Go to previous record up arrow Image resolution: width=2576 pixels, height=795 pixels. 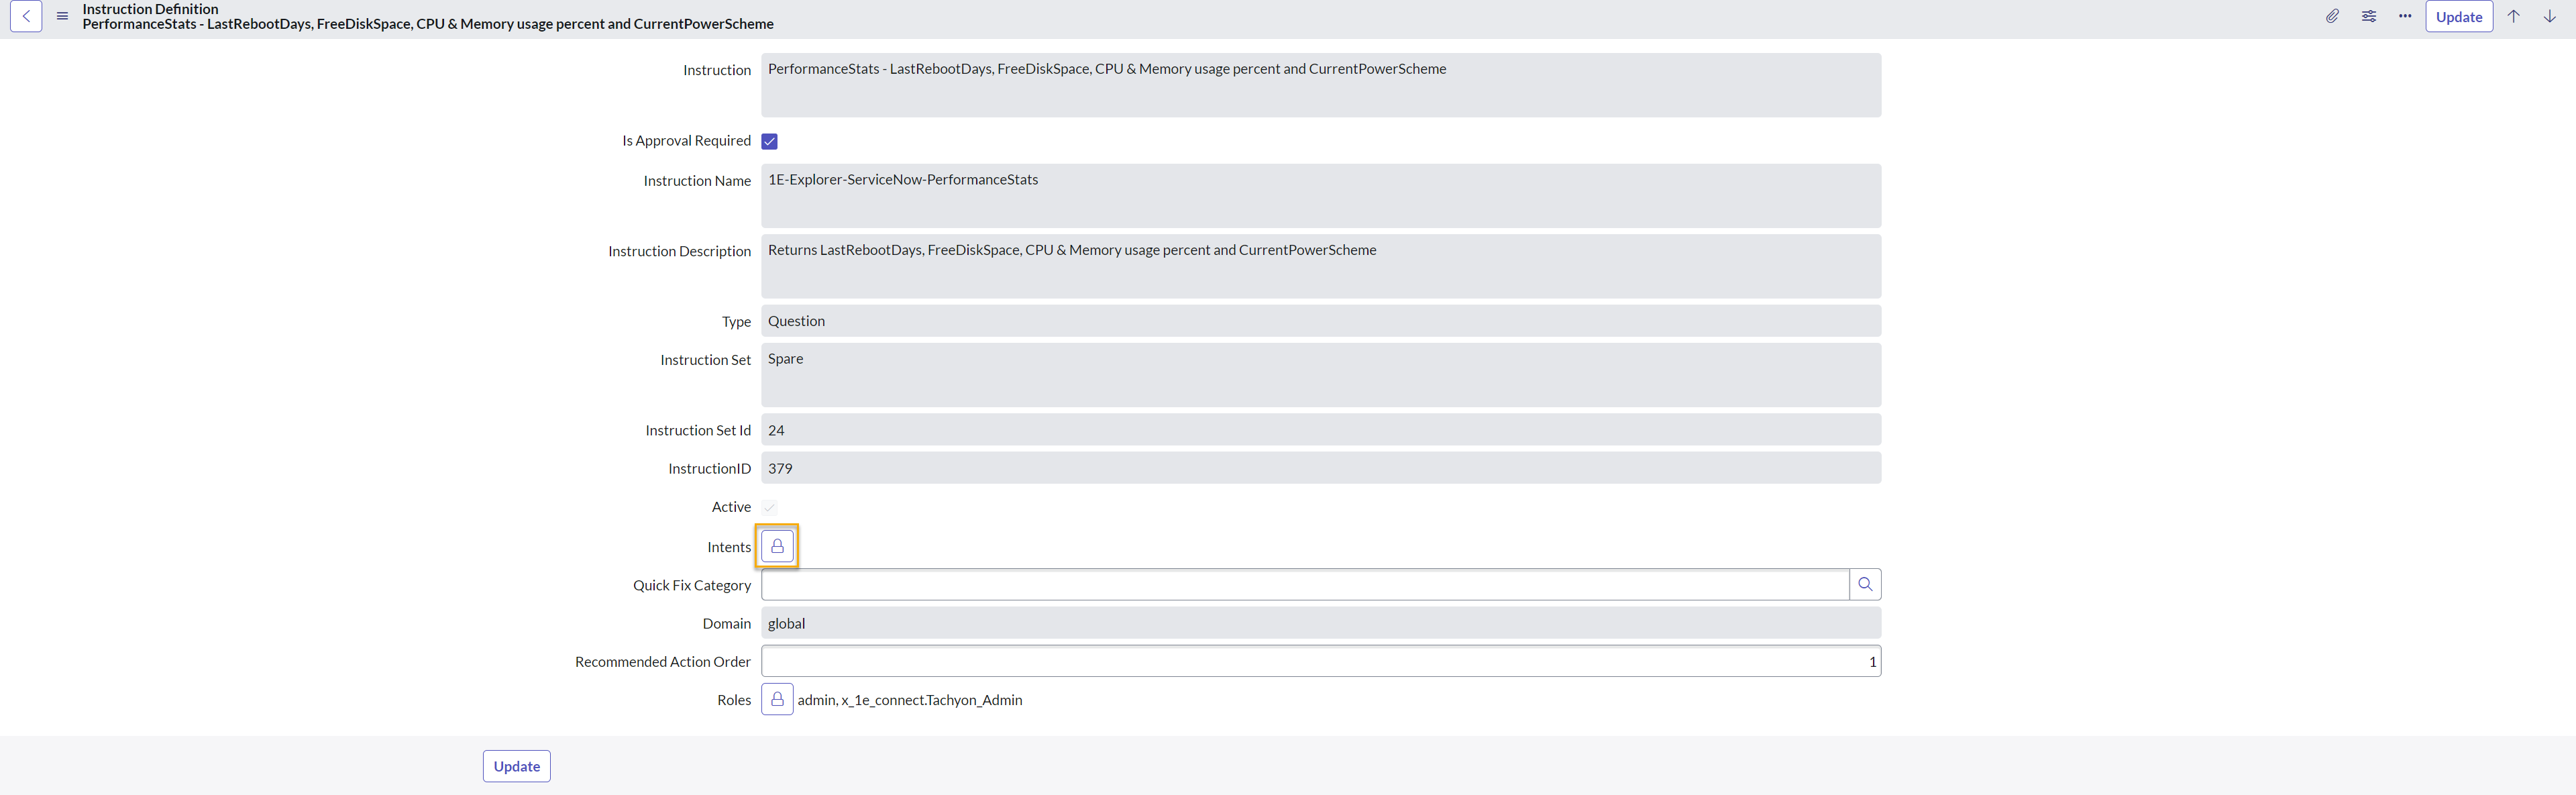(2513, 17)
